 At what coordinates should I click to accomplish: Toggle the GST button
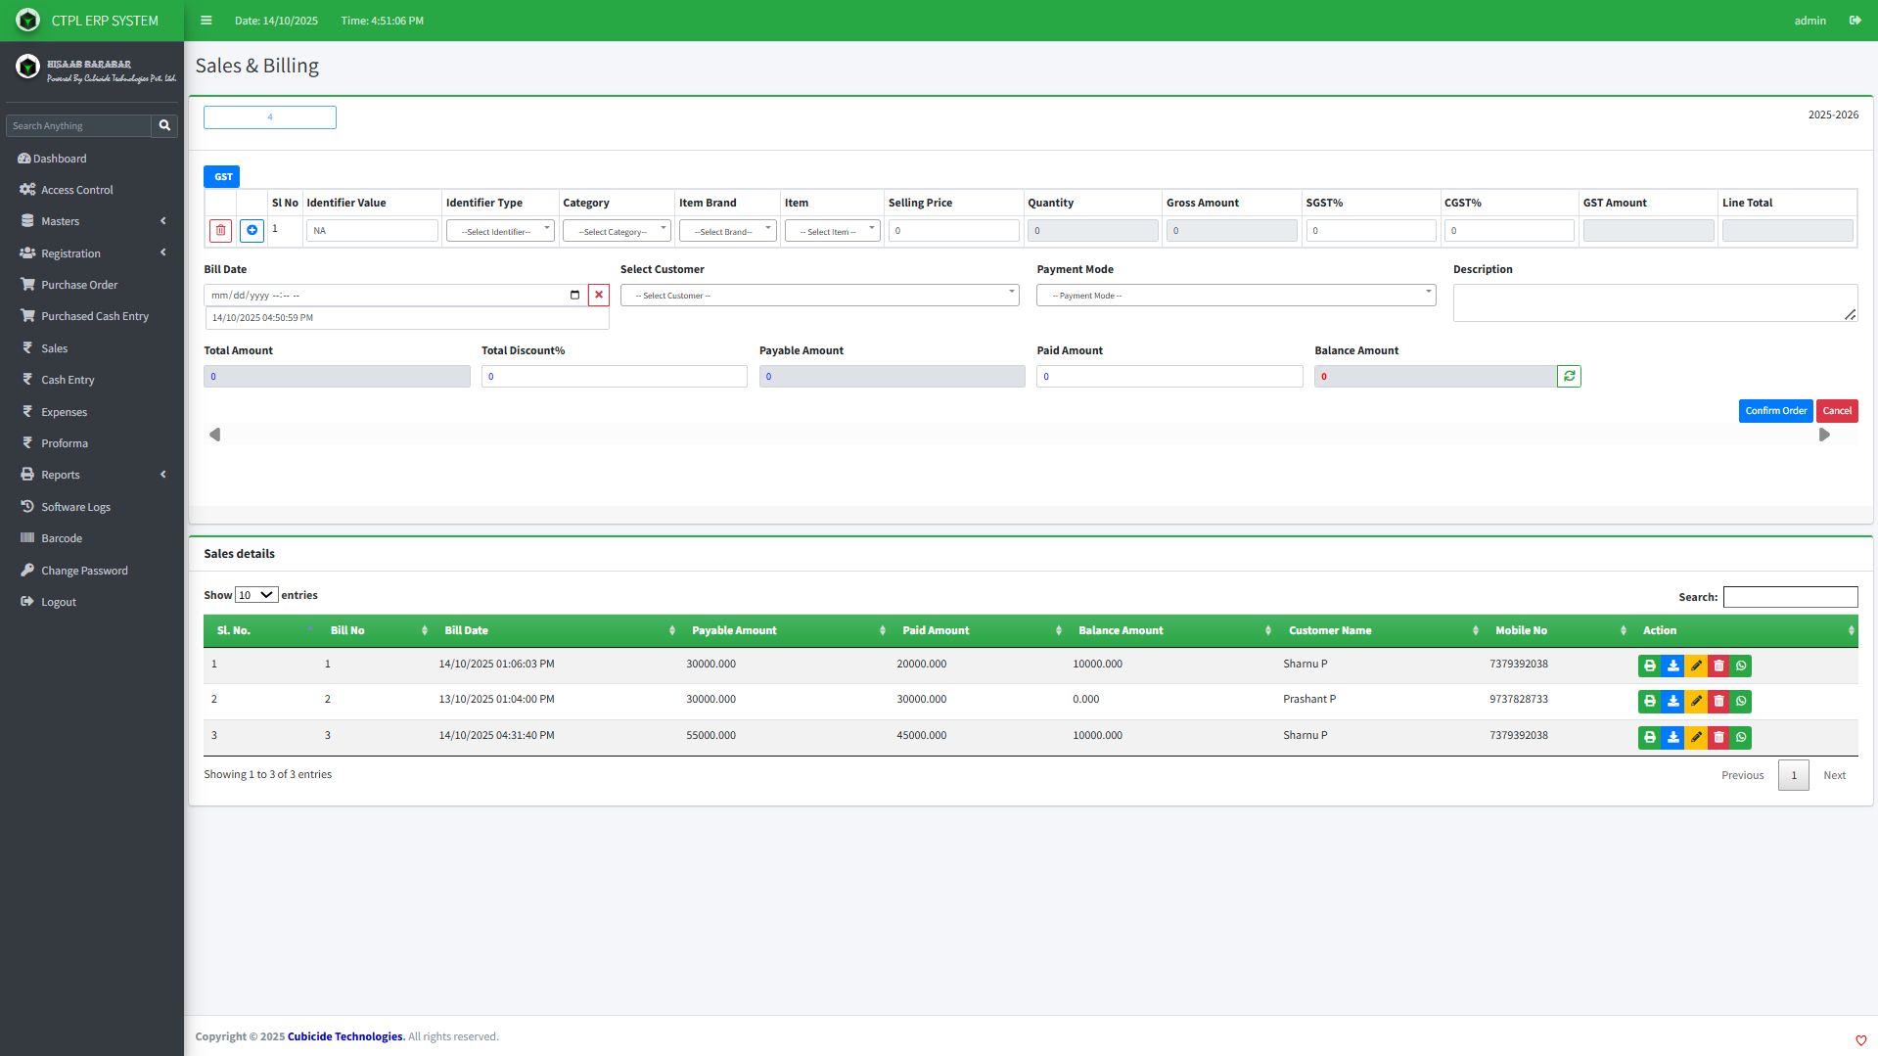pyautogui.click(x=222, y=177)
